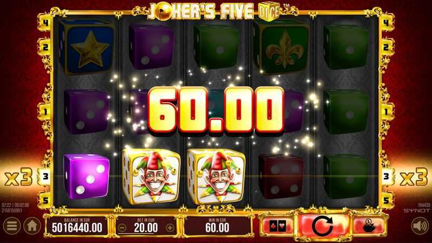Click the gold star dice symbol
The height and width of the screenshot is (243, 432).
click(86, 47)
